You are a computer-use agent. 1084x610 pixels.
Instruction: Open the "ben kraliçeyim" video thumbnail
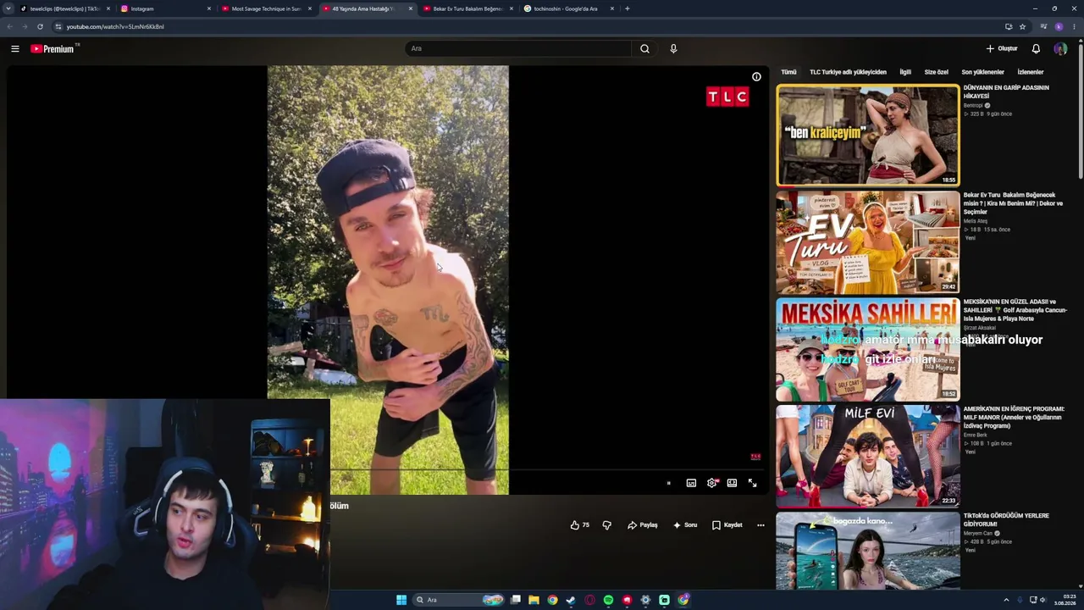(868, 136)
